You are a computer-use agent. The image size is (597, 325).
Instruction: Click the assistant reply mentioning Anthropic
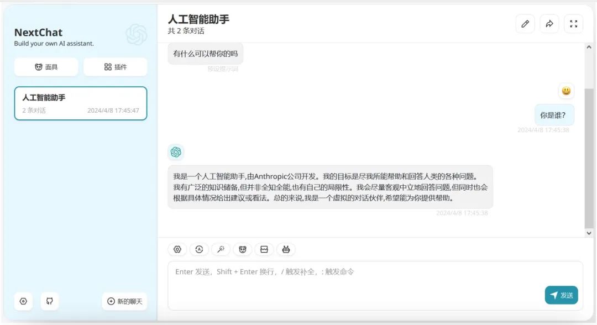pos(331,187)
